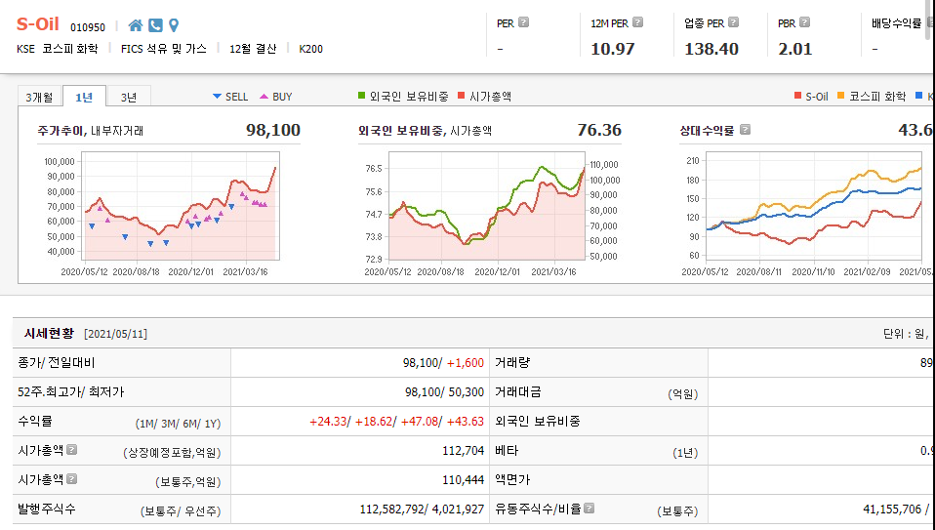Screen dimensions: 935x530
Task: Click the 주가추이, 내부자거래 chart title
Action: point(90,131)
